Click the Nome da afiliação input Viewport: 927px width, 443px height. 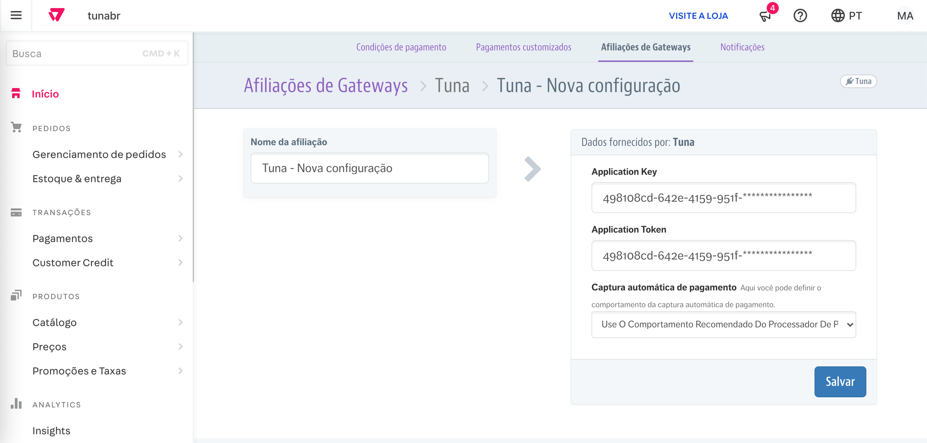(369, 168)
